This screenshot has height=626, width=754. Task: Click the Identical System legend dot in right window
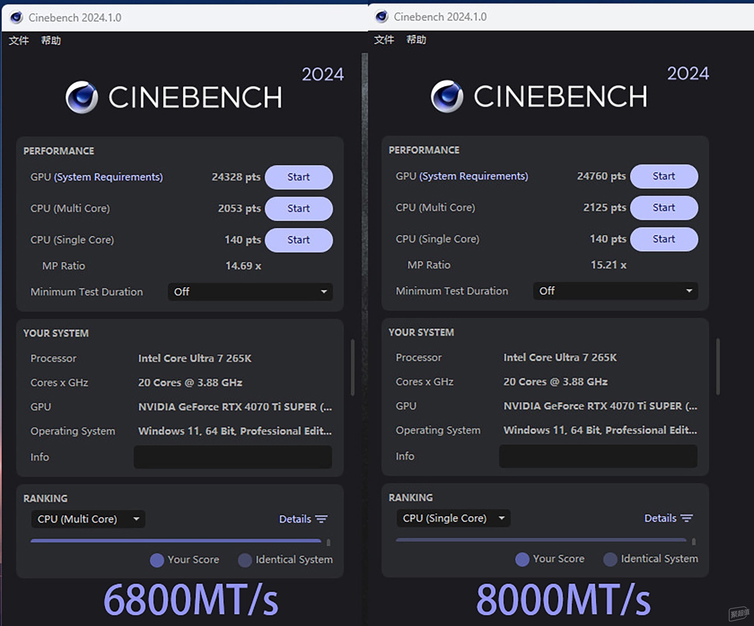pos(610,560)
